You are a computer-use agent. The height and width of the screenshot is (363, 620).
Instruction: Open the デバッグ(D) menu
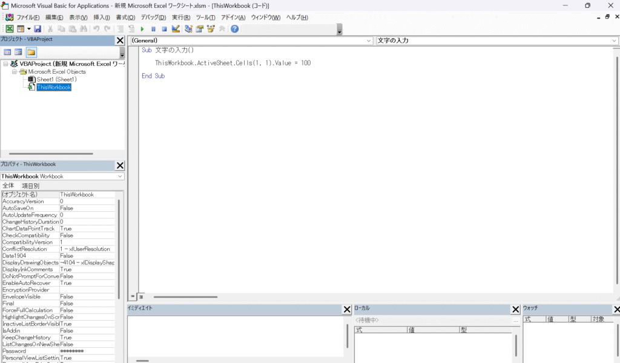click(153, 18)
